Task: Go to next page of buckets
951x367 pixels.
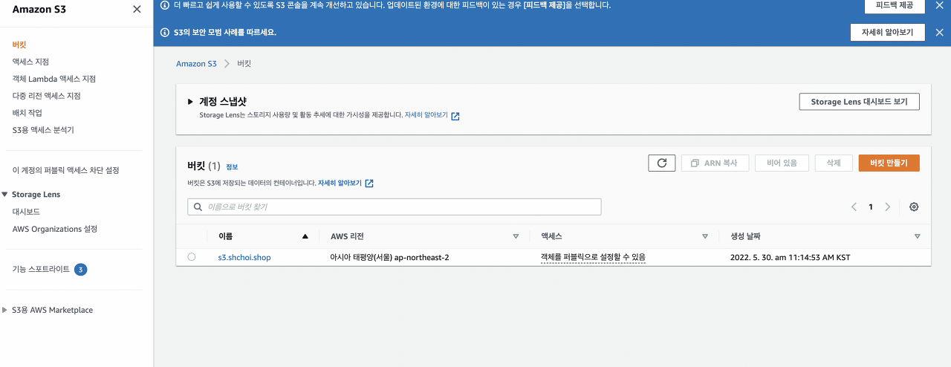Action: click(x=887, y=207)
